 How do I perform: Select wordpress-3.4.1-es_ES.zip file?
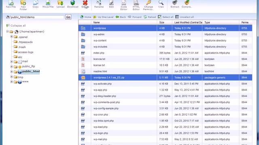click(x=165, y=77)
